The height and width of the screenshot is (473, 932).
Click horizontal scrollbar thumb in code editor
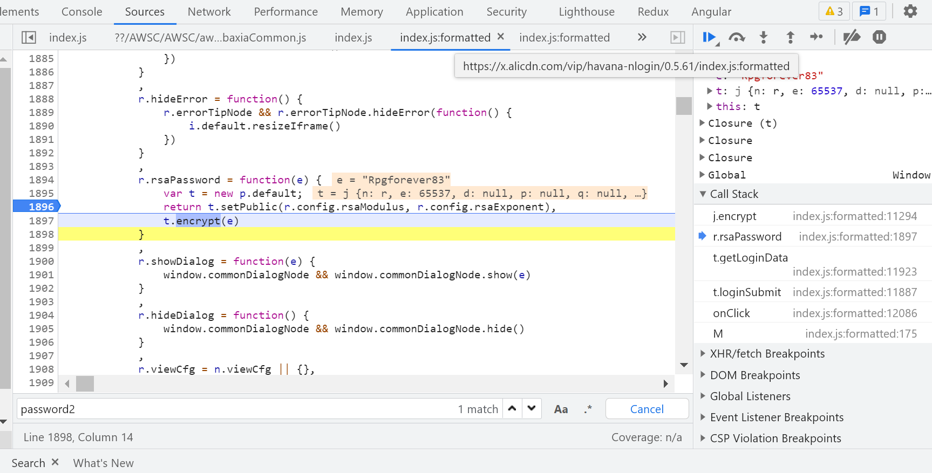[x=85, y=383]
